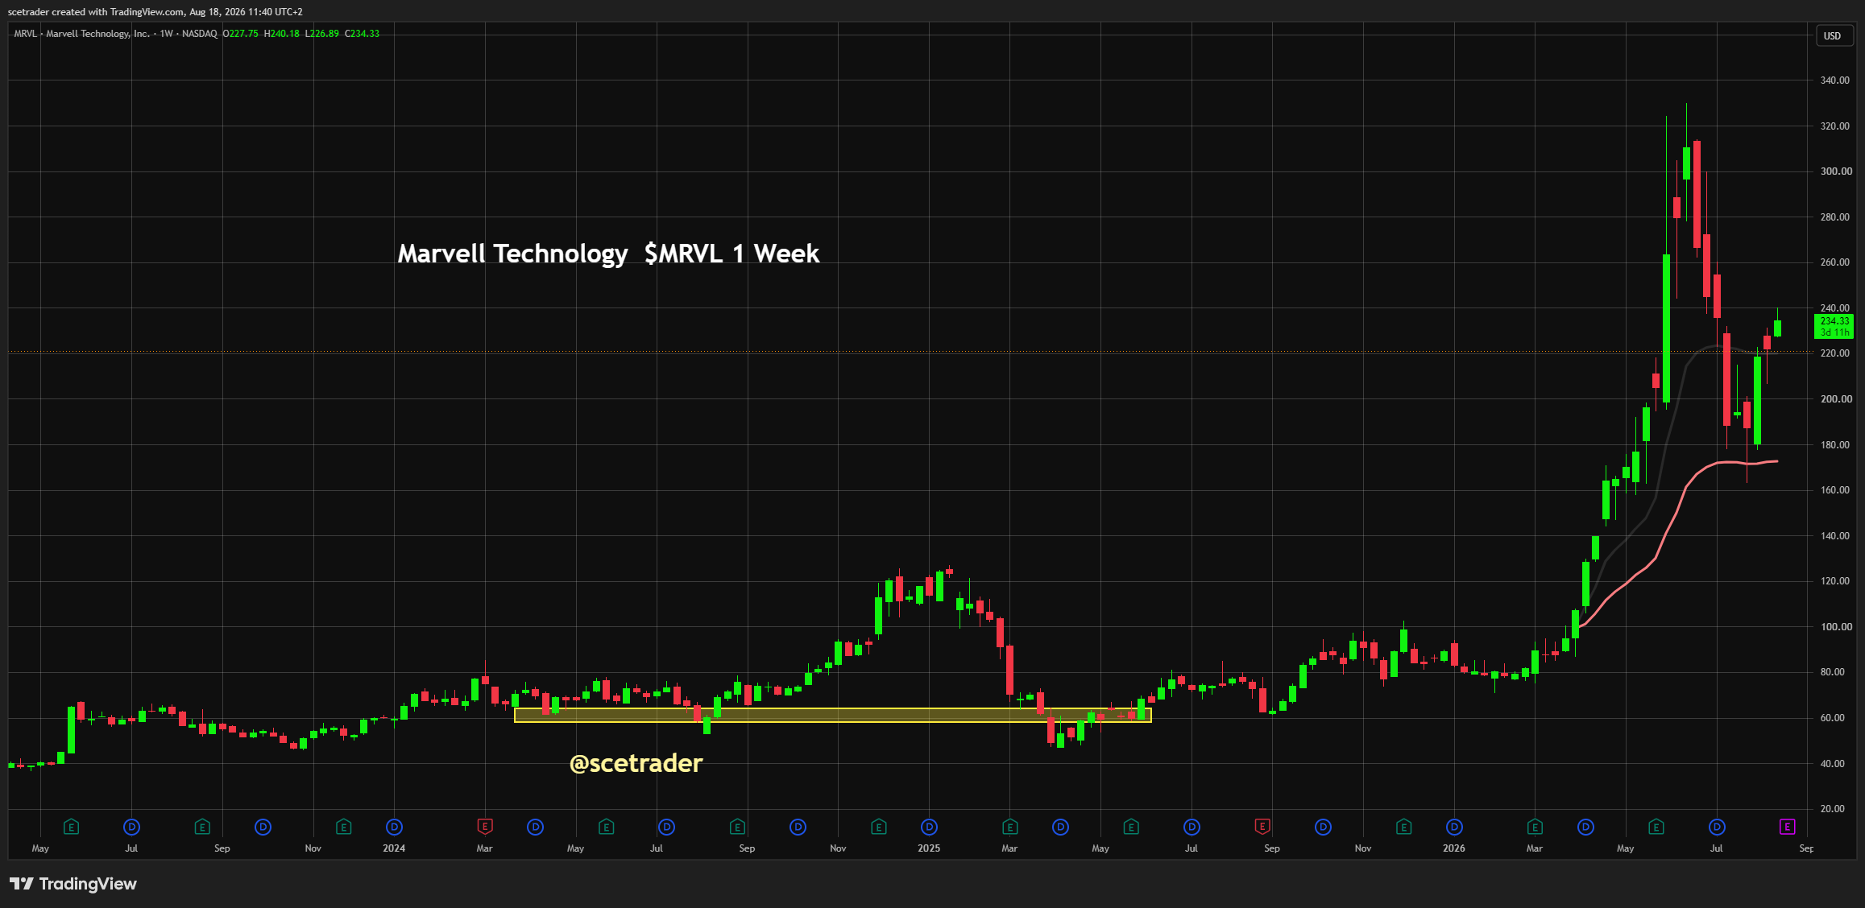Open the earnings marker just right of November 2023

coord(343,827)
